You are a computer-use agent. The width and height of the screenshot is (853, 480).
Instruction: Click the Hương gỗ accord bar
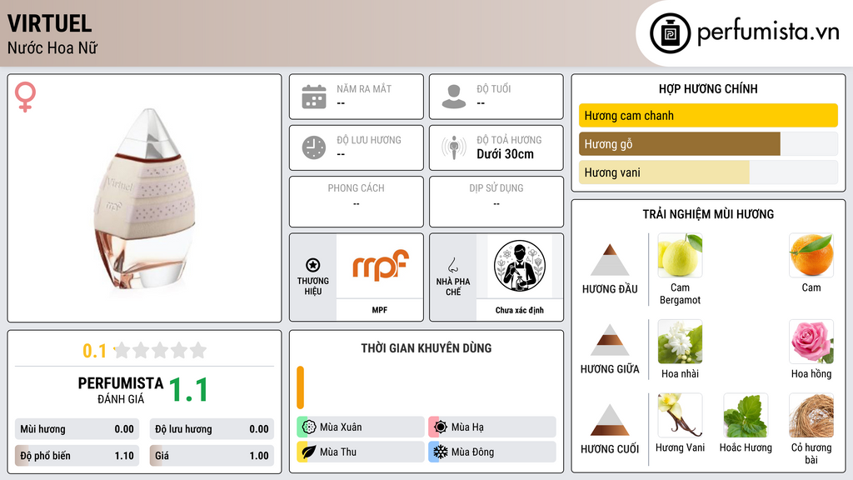pyautogui.click(x=708, y=143)
